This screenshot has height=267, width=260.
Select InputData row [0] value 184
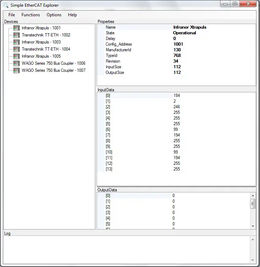(x=177, y=95)
